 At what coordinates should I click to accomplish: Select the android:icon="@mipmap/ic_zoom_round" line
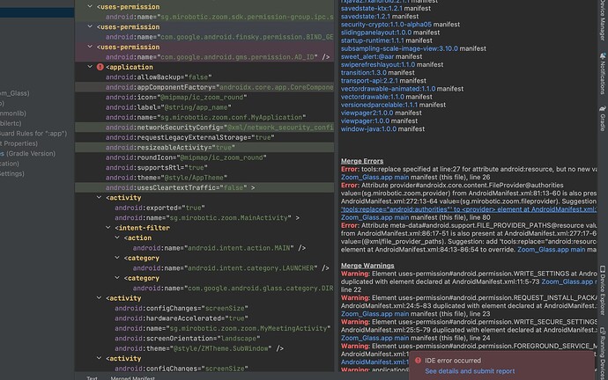(x=176, y=97)
